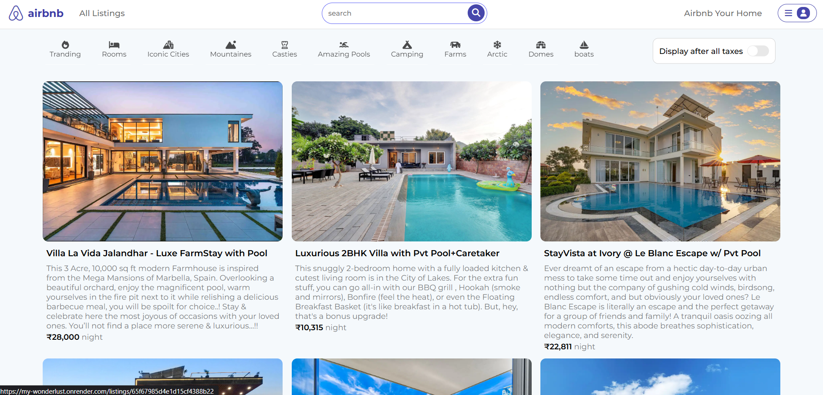Image resolution: width=823 pixels, height=395 pixels.
Task: Open Luxurious 2BHK Villa listing title
Action: [397, 253]
